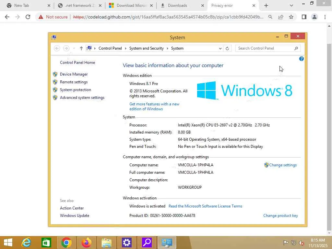Select the Product ID 00261-50000-00000-AA678 text
The width and height of the screenshot is (332, 249).
[x=162, y=216]
